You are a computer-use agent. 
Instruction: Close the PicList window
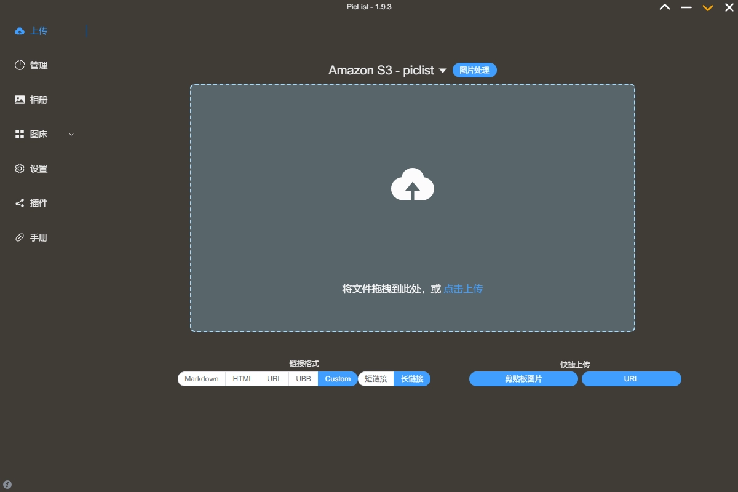(729, 7)
